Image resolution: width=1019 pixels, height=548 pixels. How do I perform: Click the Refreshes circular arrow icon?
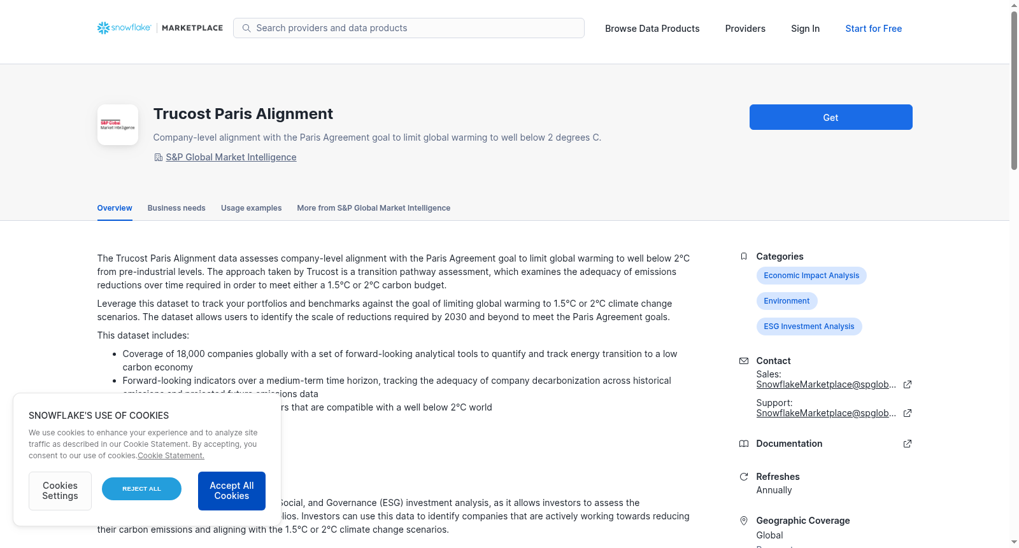click(x=744, y=477)
